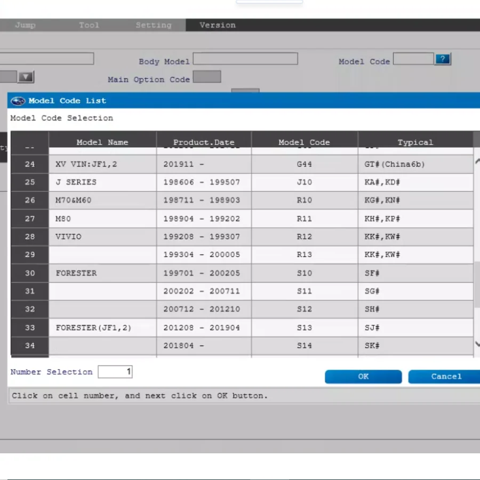This screenshot has width=480, height=480.
Task: Click date cell 201804 -
Action: point(204,346)
